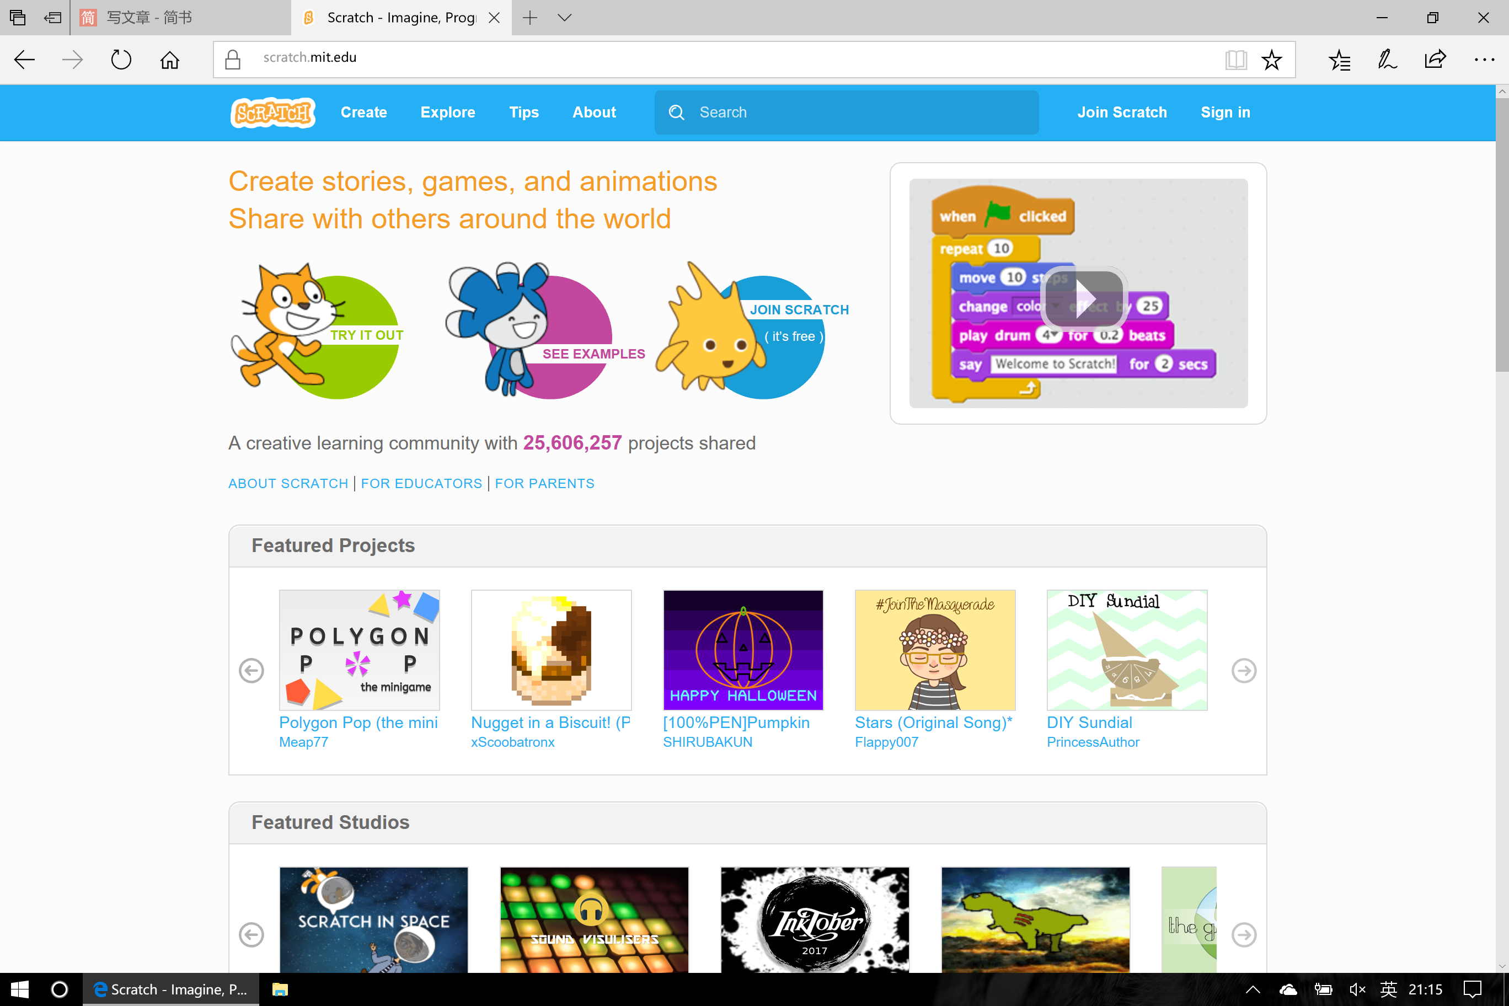Viewport: 1509px width, 1006px height.
Task: Click the browser Back arrow
Action: click(x=24, y=60)
